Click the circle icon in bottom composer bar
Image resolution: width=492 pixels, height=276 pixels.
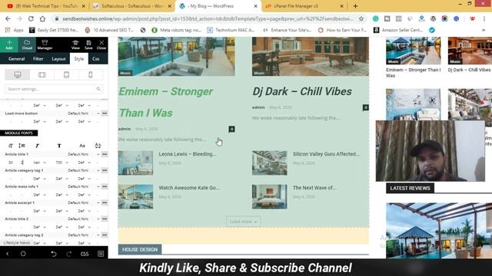(x=23, y=254)
